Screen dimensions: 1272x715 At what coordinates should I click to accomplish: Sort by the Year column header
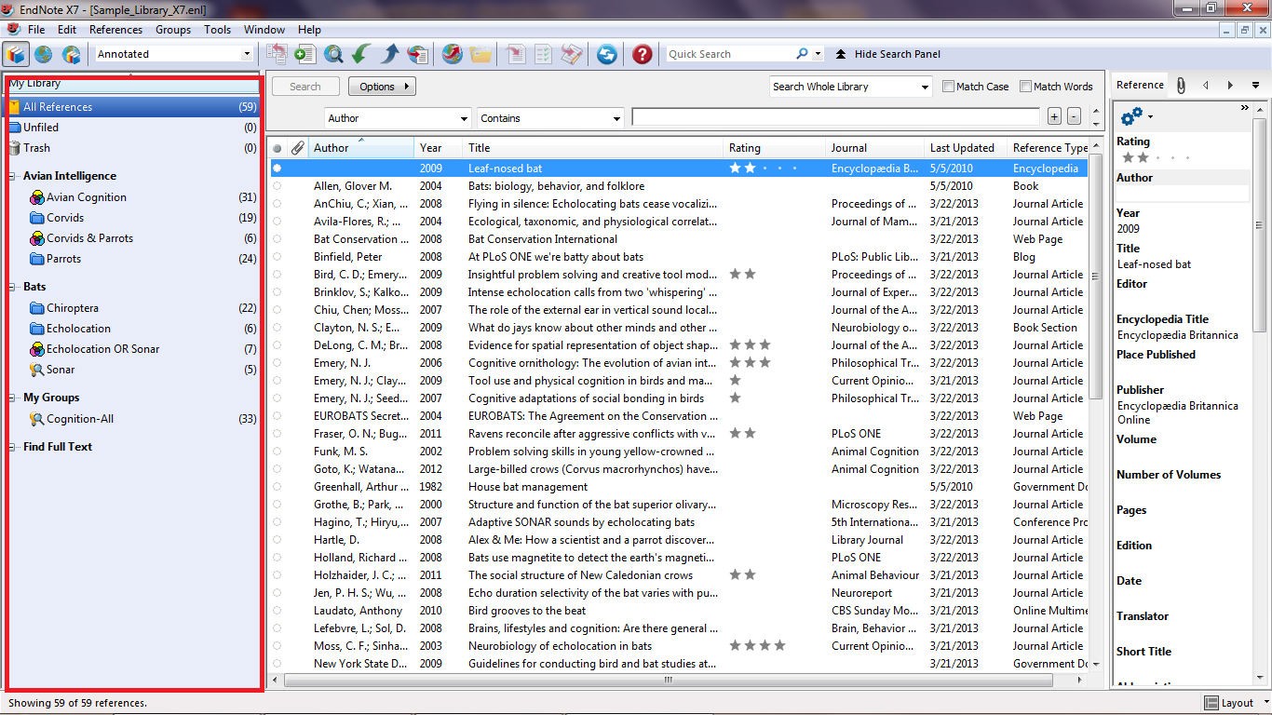438,147
